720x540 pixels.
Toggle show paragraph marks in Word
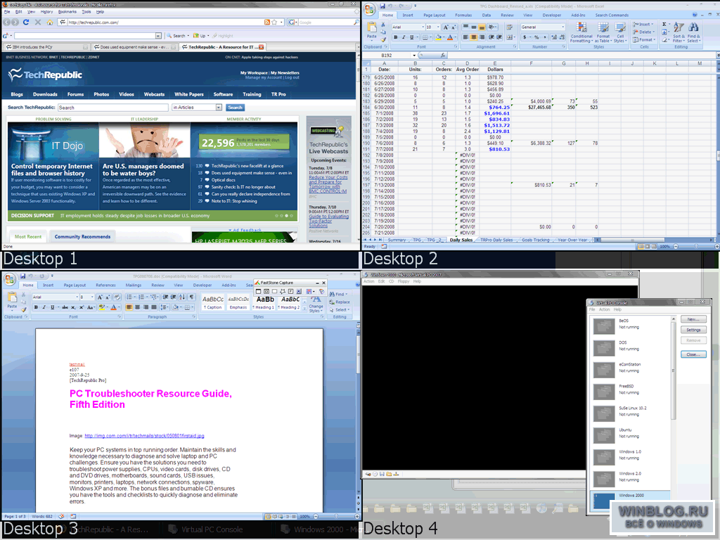(x=191, y=297)
